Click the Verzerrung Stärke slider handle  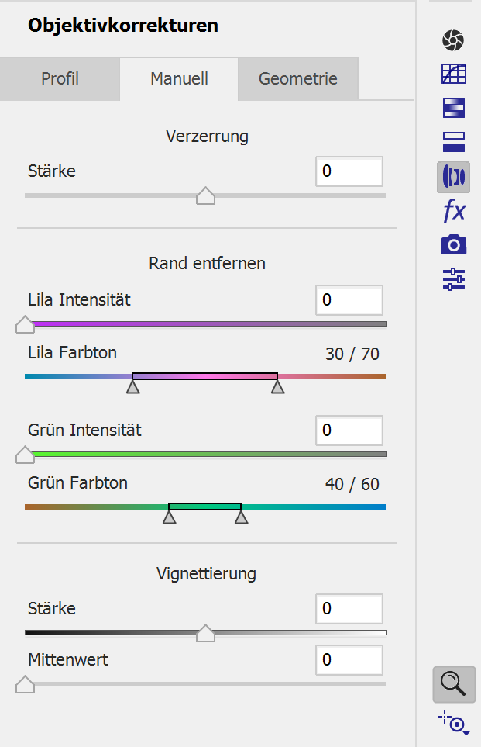[205, 195]
